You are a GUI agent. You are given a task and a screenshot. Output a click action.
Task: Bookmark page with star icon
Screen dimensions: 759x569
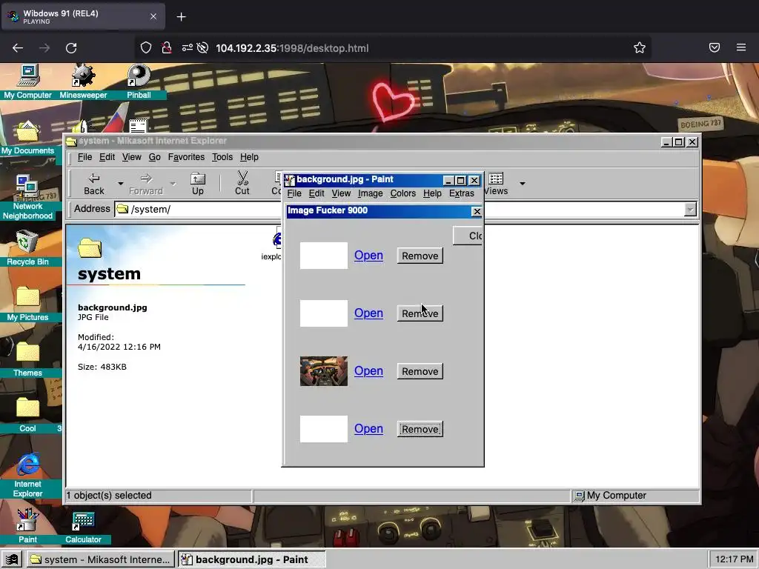coord(640,47)
